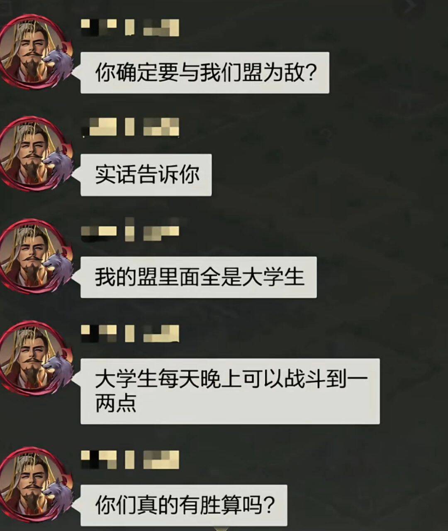Open the avatar next to '你们真的有胜算吗?'
The width and height of the screenshot is (448, 531).
point(37,485)
